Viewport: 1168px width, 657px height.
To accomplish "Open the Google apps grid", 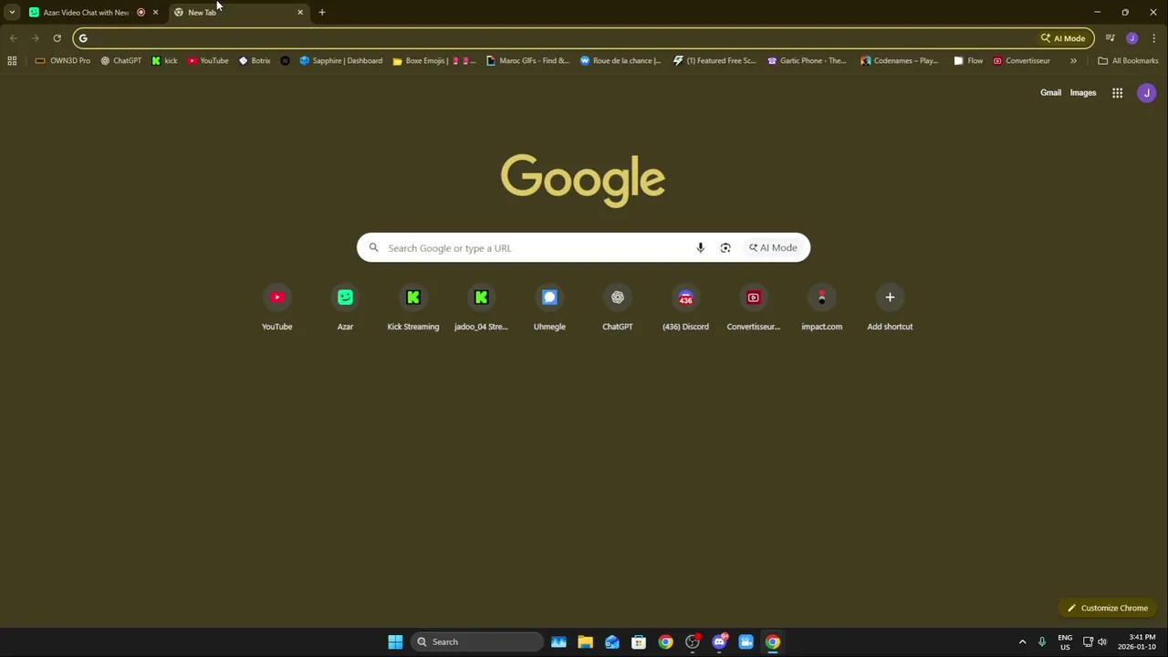I will [x=1117, y=92].
